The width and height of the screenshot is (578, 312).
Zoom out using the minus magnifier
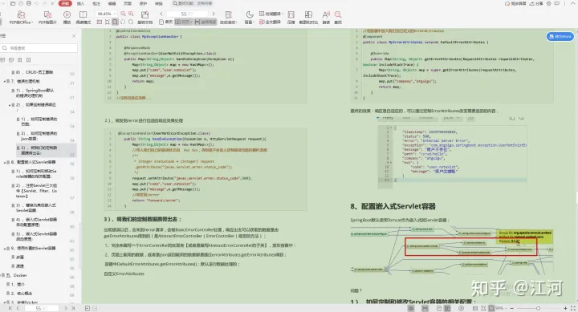pos(123,14)
